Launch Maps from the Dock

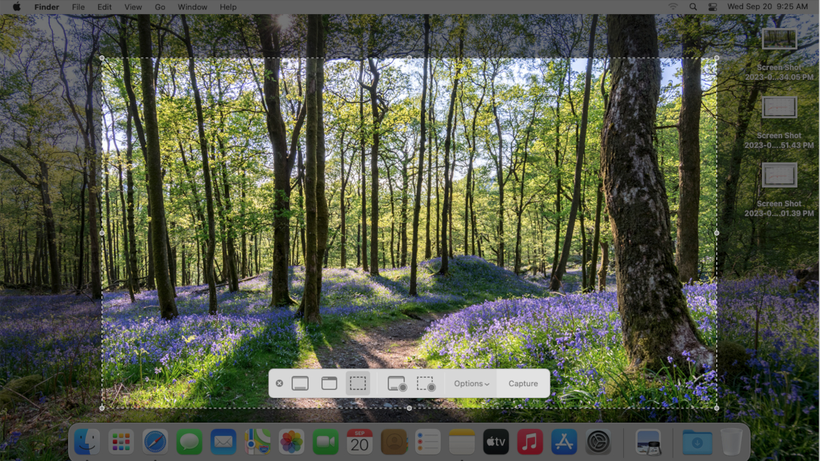click(258, 442)
